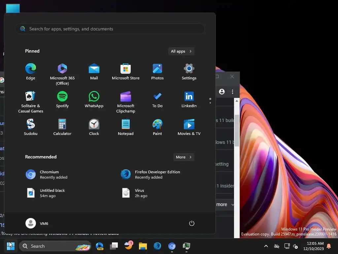This screenshot has height=254, width=338.
Task: Launch Movies & TV
Action: coord(189,127)
